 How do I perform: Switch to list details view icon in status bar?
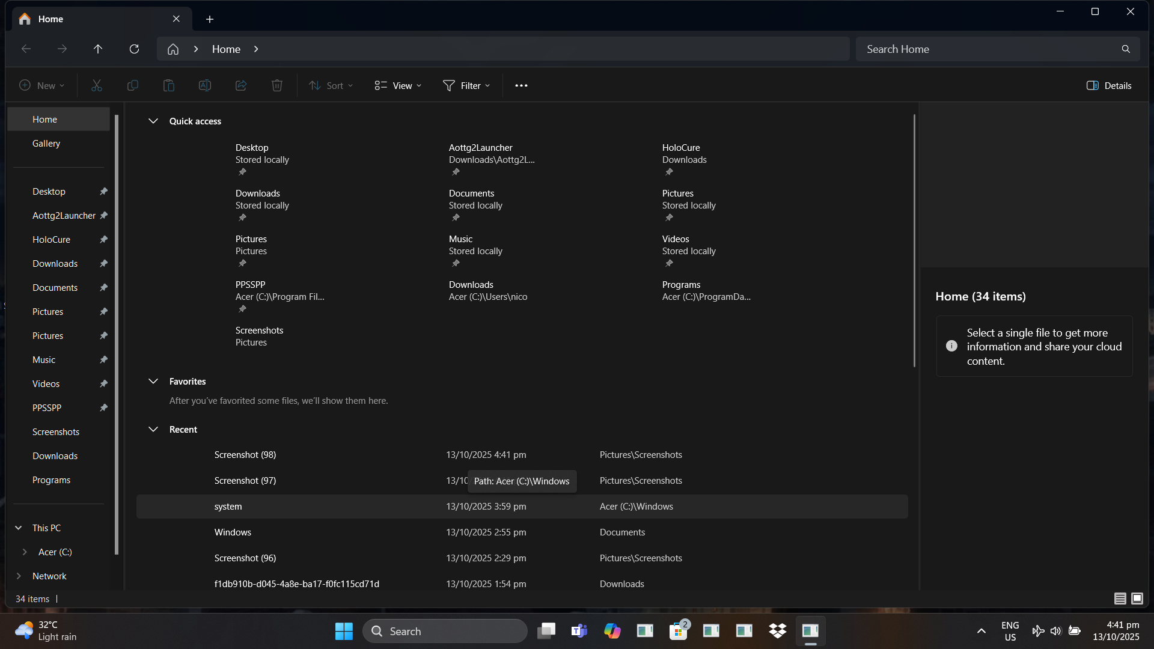click(x=1120, y=599)
